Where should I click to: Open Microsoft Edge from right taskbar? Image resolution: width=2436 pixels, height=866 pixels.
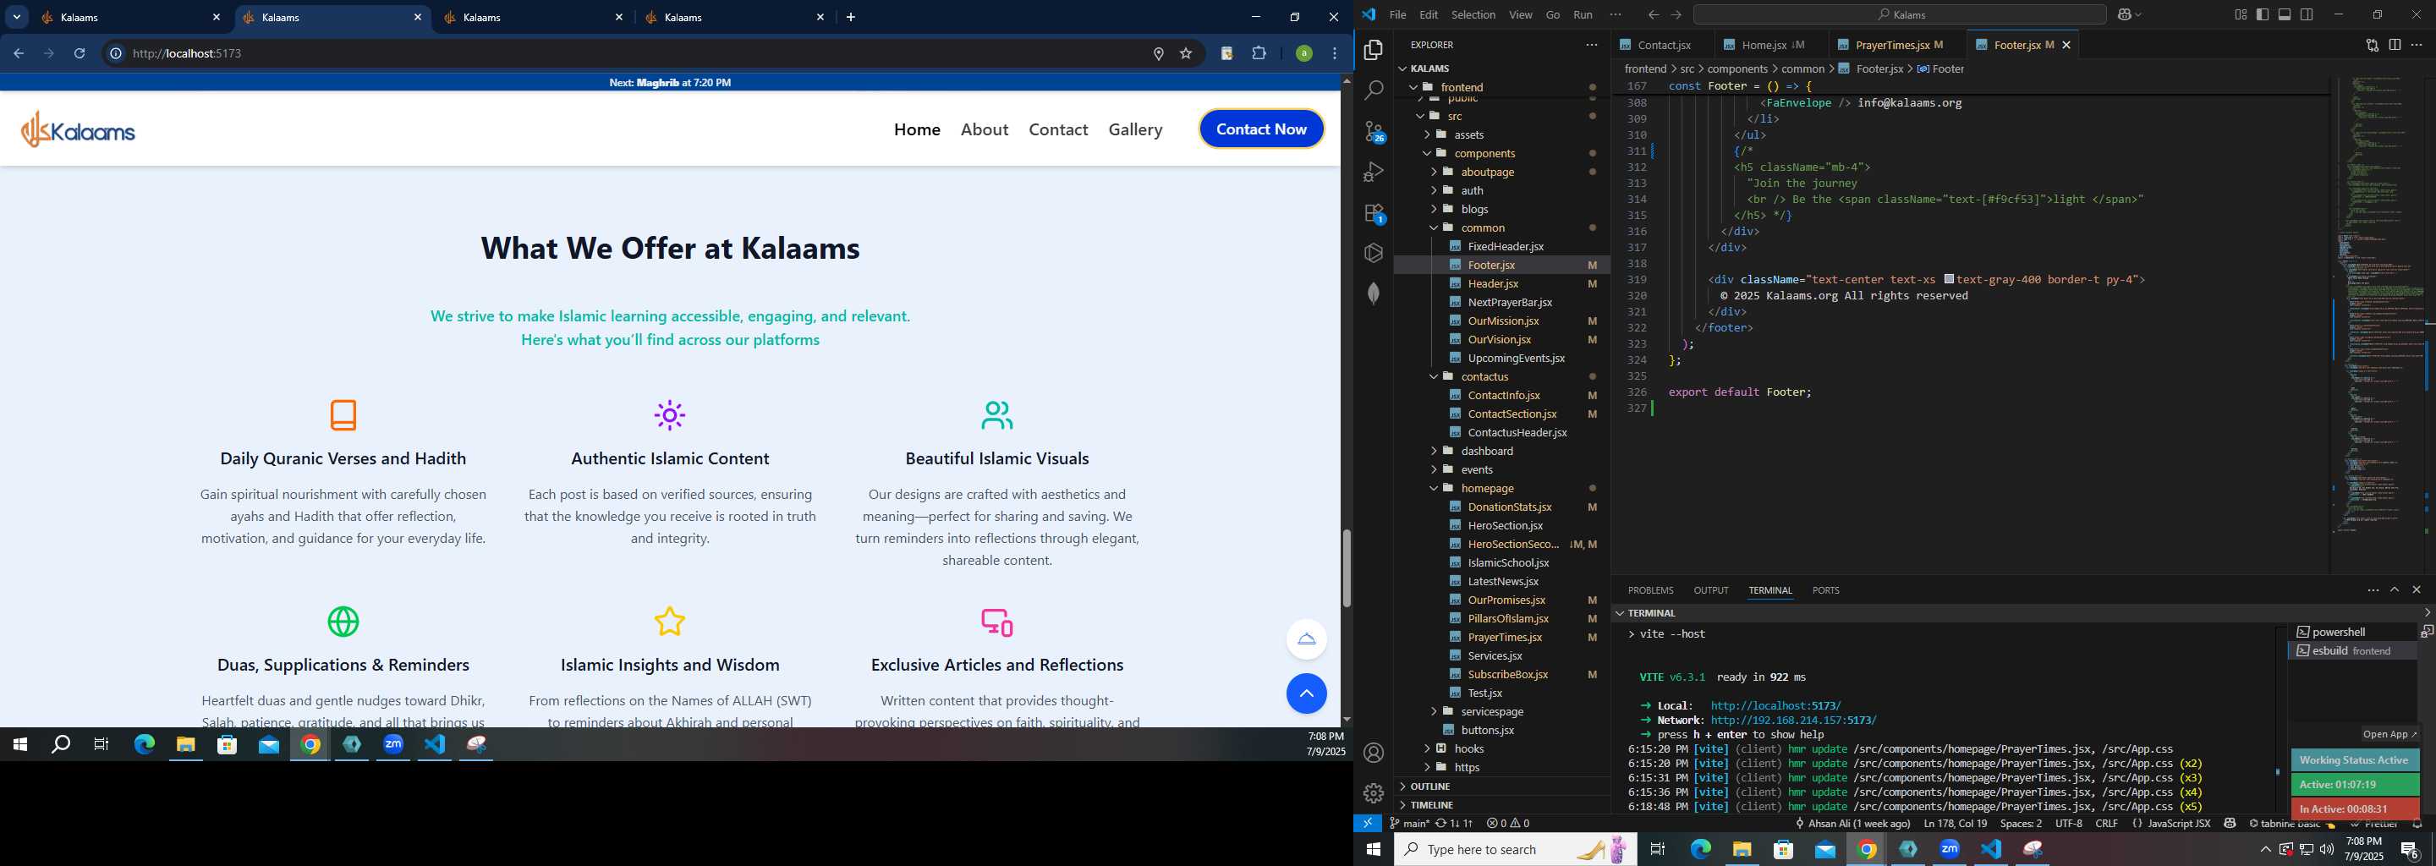click(x=1700, y=849)
